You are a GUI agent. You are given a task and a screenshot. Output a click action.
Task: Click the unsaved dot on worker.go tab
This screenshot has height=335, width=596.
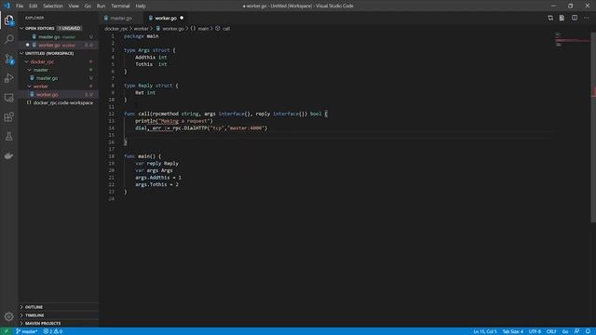(182, 18)
